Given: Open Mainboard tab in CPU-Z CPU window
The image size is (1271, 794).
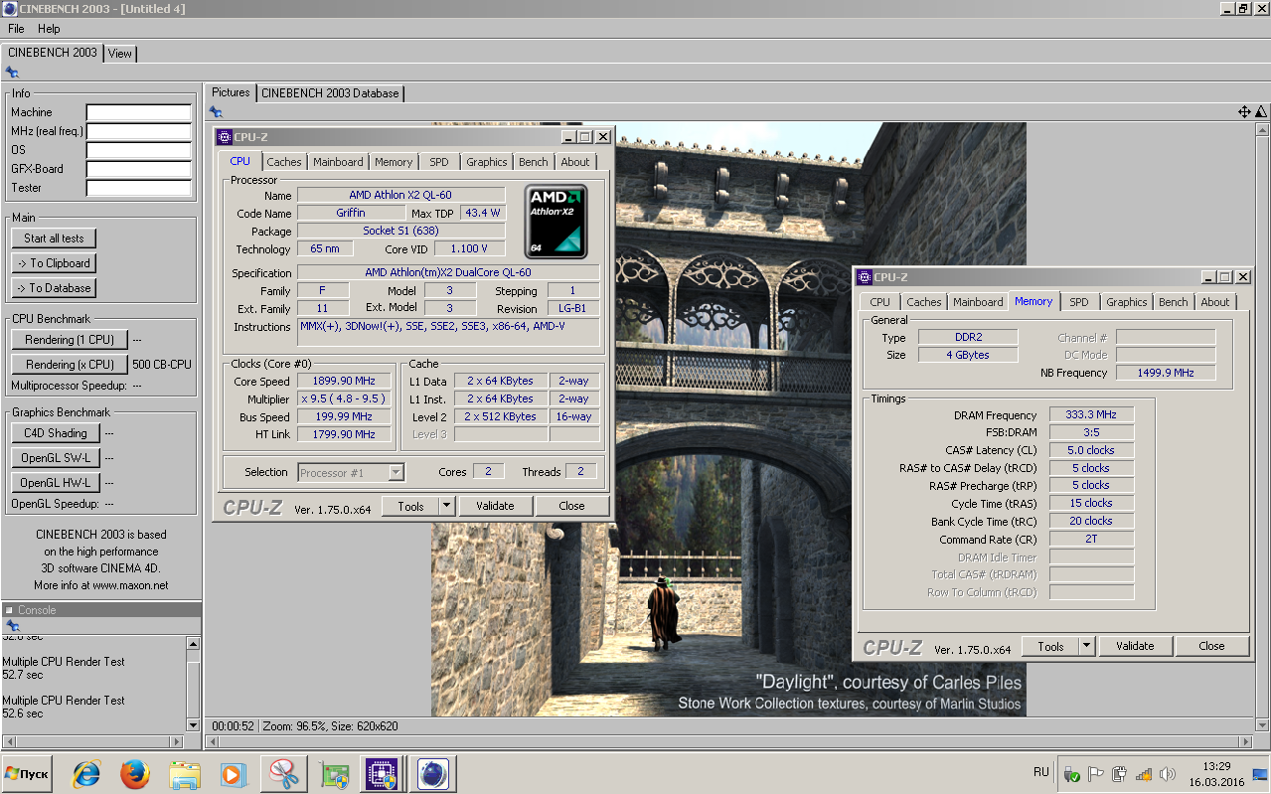Looking at the screenshot, I should tap(338, 162).
